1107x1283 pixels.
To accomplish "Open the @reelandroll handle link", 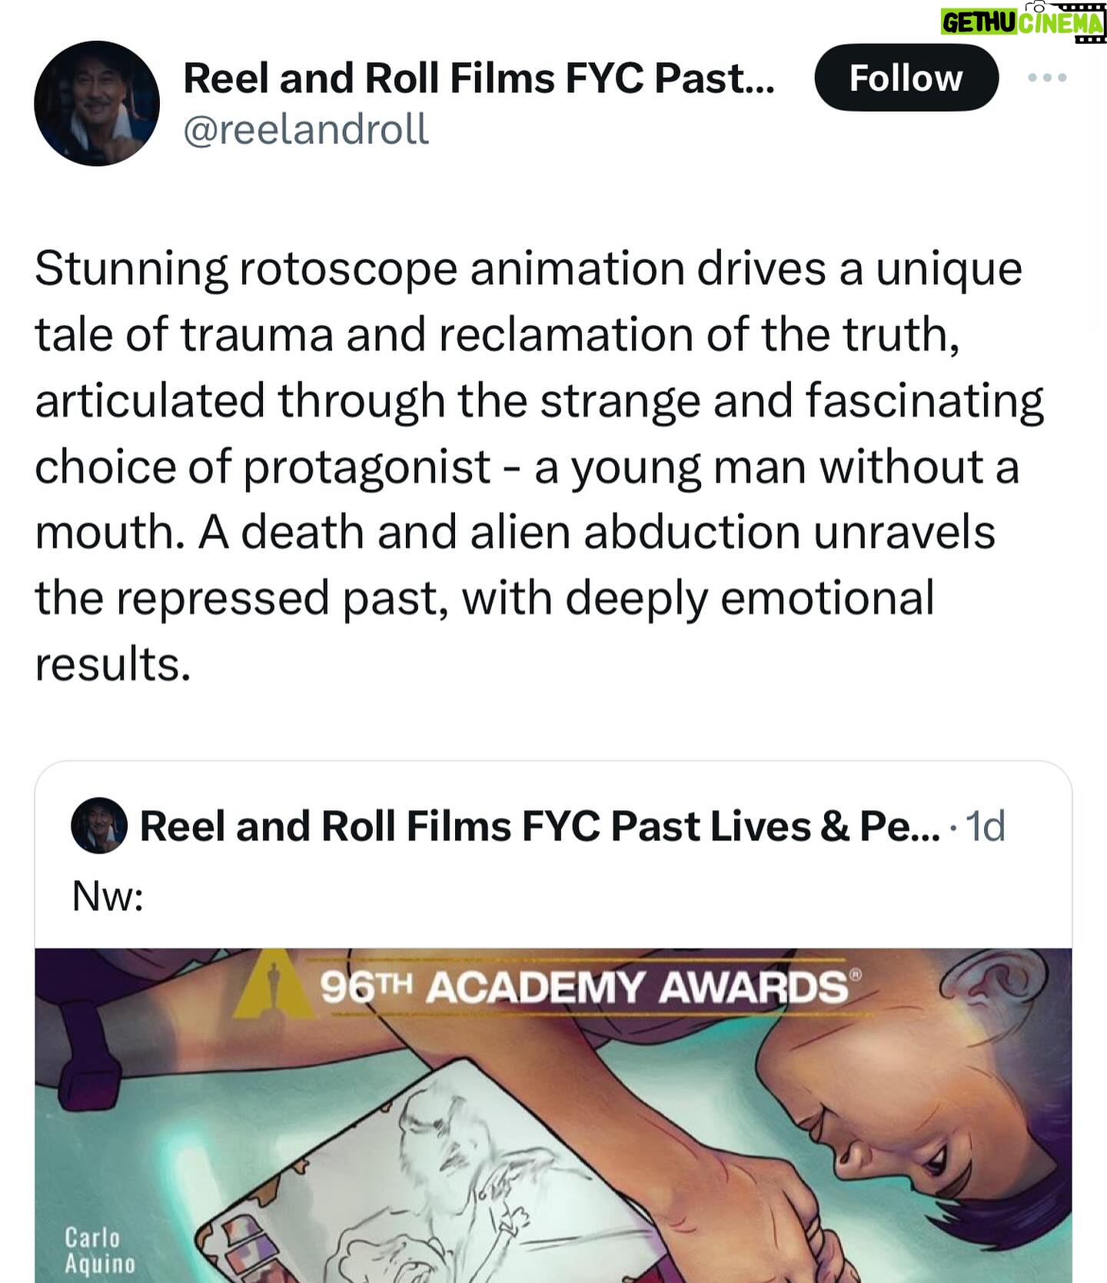I will coord(305,129).
